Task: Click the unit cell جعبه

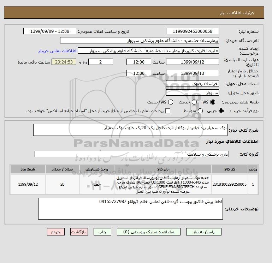Action: point(97,184)
